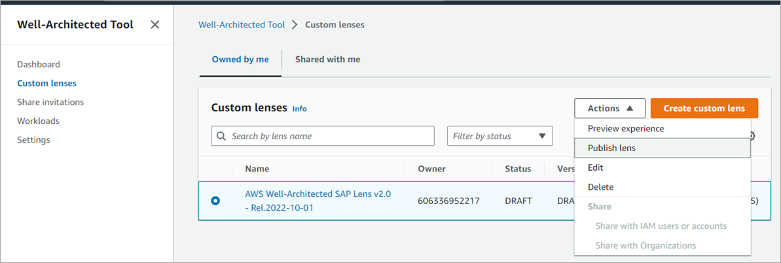
Task: Open the Owned by me tab
Action: [240, 60]
